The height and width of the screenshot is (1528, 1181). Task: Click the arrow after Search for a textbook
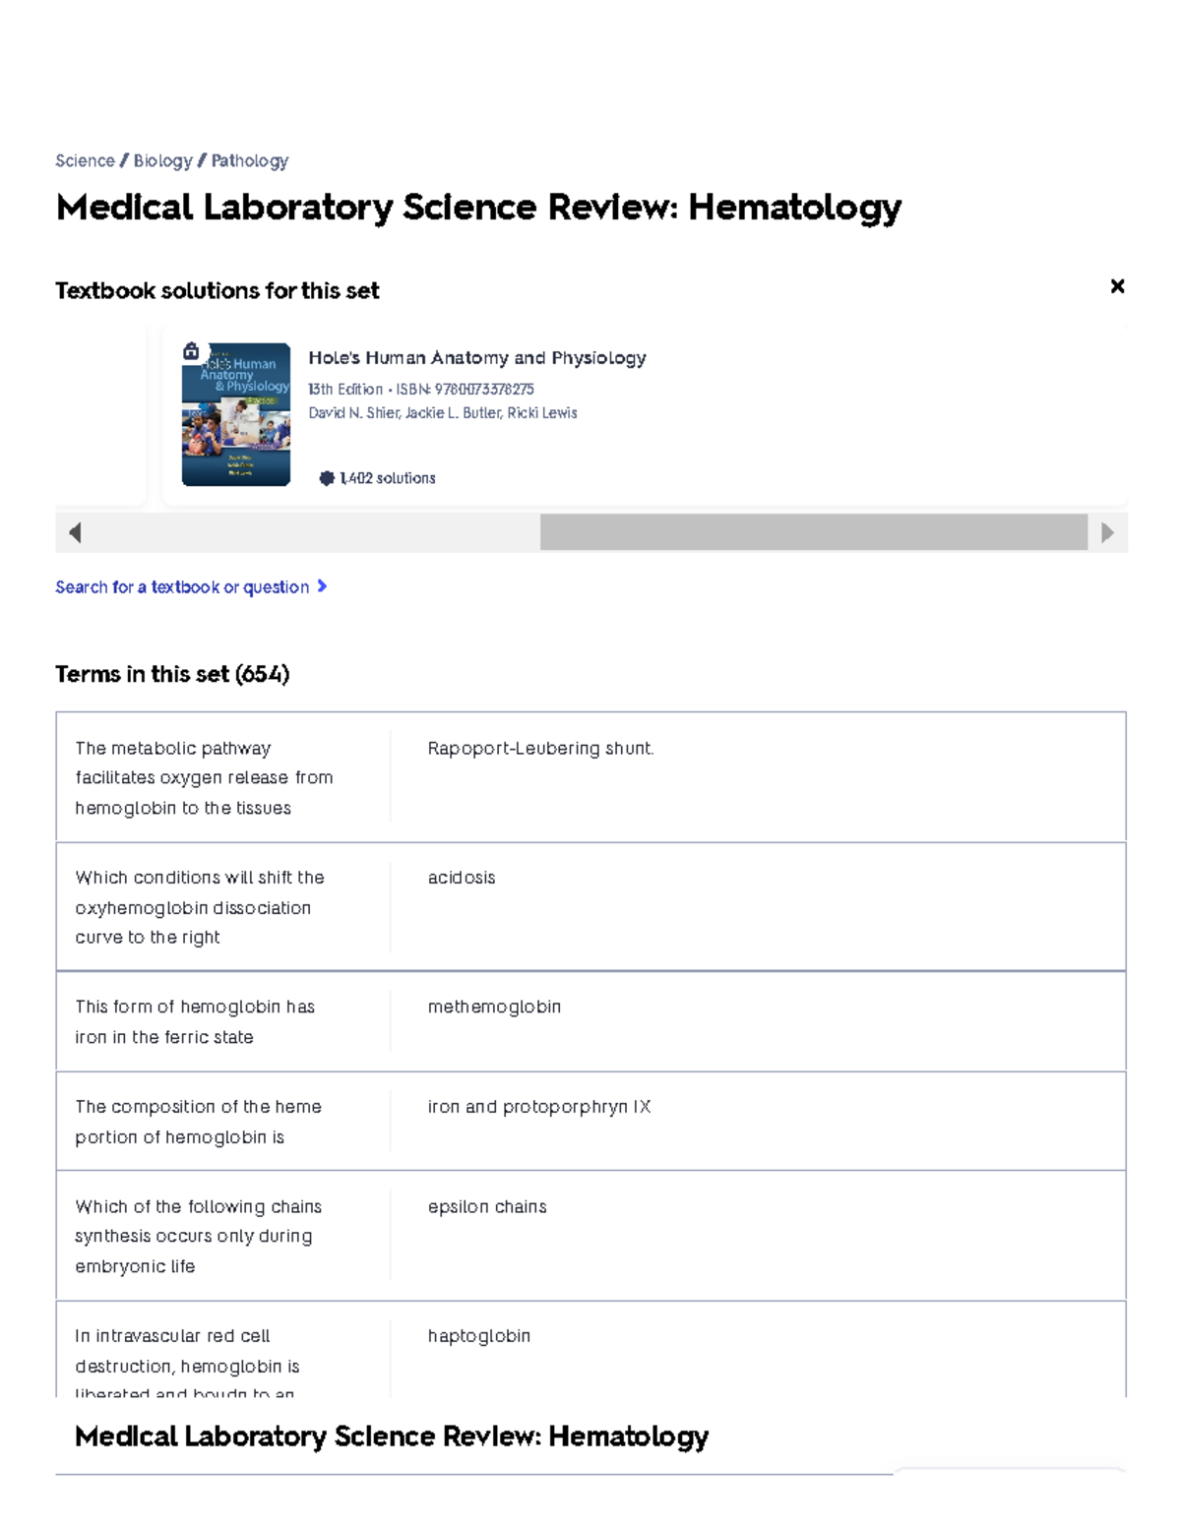tap(321, 585)
